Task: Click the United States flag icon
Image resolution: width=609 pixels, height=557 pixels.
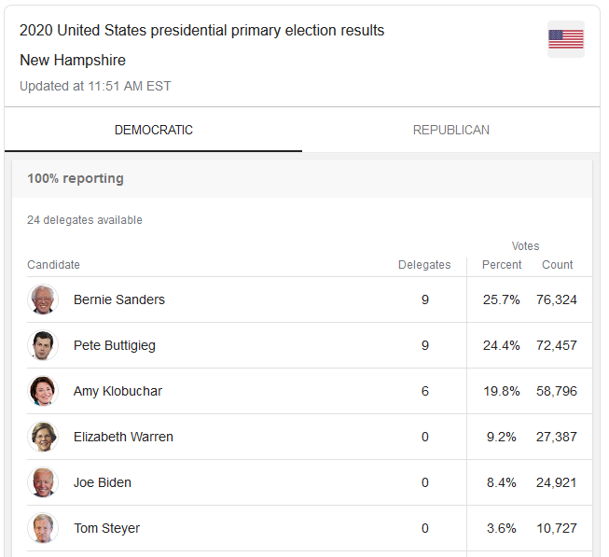Action: pos(565,39)
